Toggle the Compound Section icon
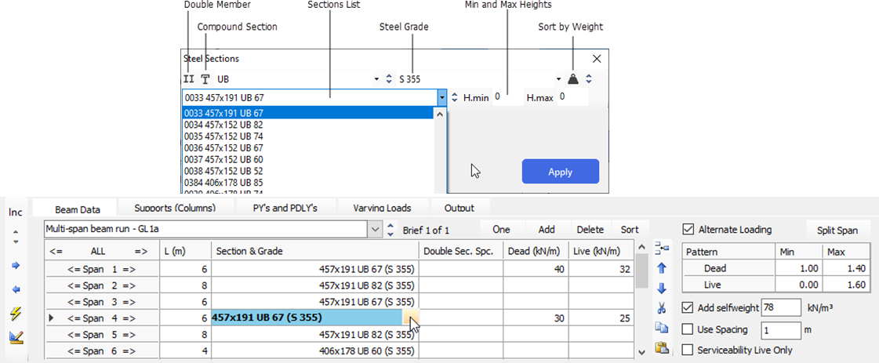 point(205,79)
